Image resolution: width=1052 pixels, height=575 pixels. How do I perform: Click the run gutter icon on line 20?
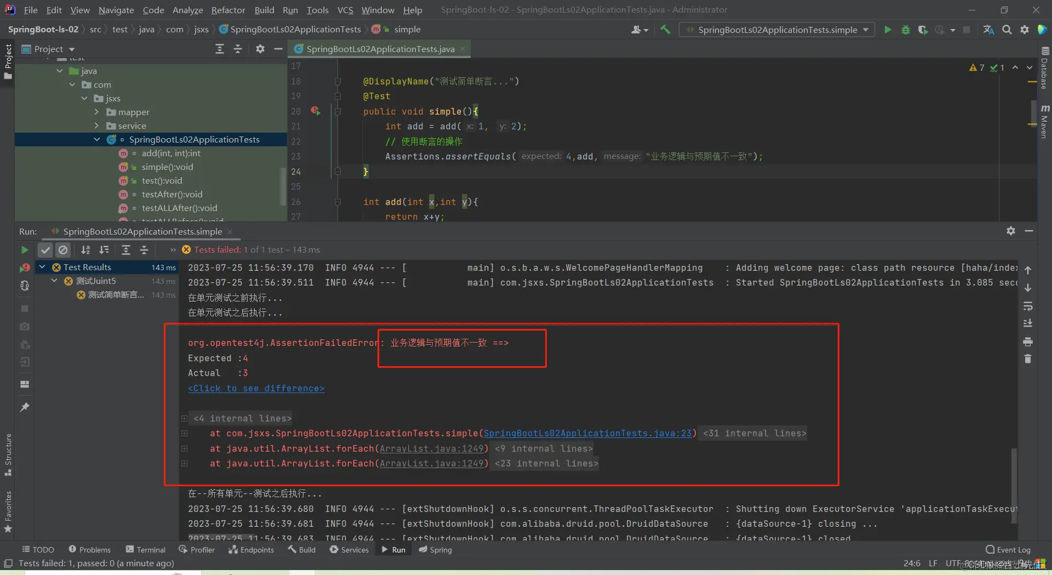click(x=315, y=111)
